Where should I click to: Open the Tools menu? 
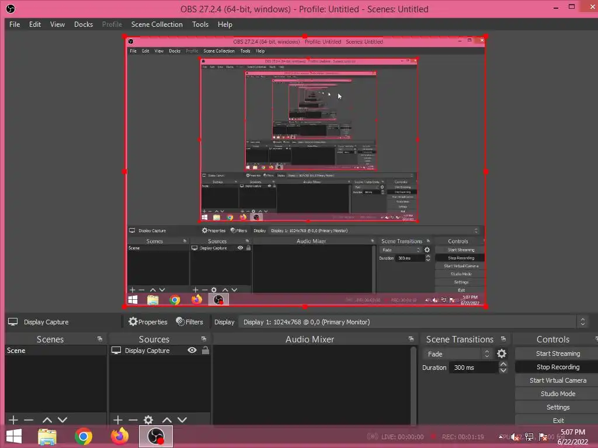pyautogui.click(x=200, y=24)
